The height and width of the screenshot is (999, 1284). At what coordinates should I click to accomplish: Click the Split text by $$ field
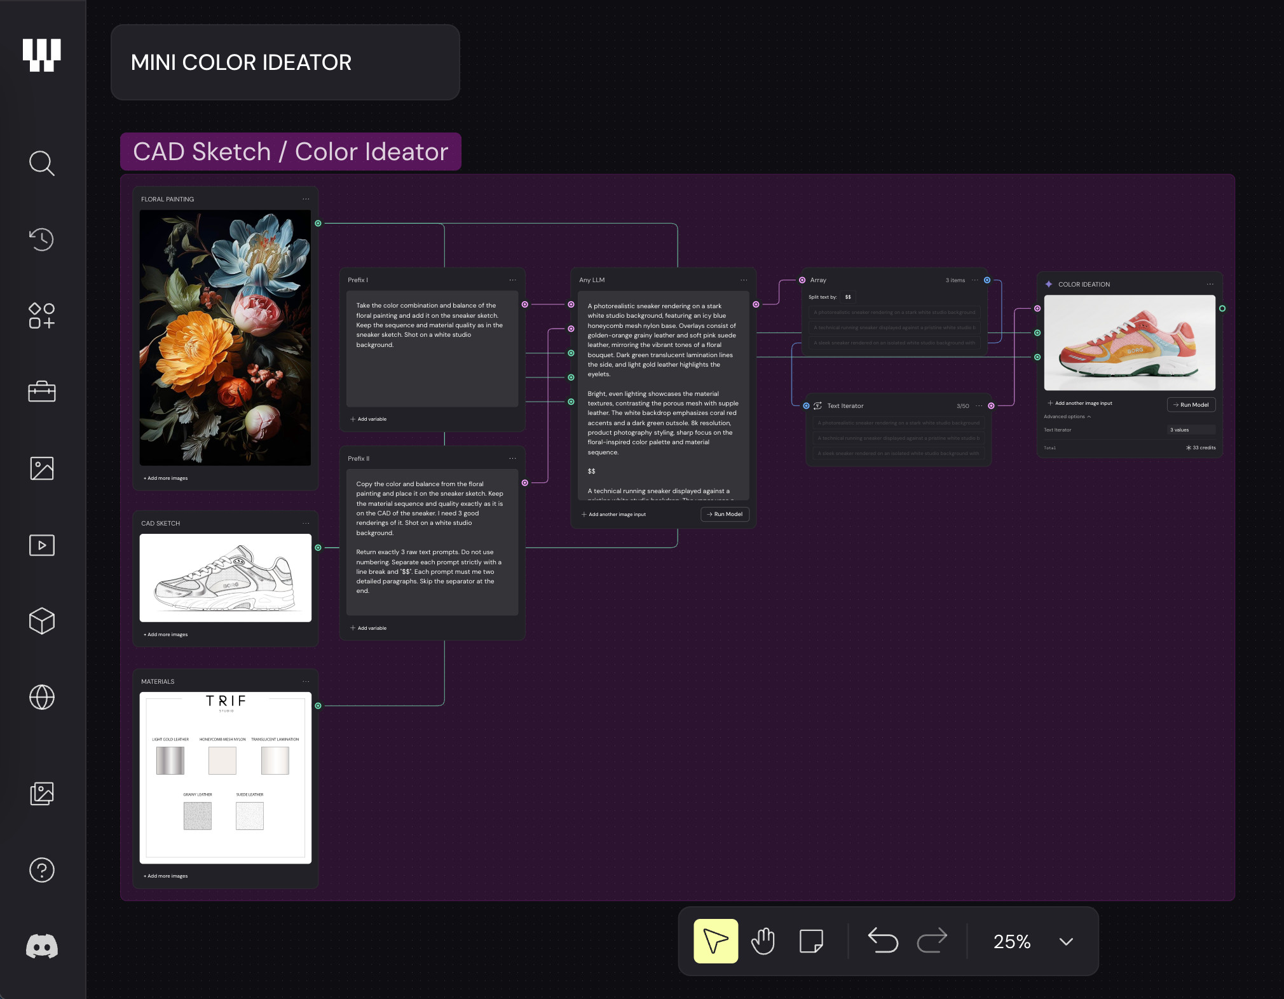[848, 297]
